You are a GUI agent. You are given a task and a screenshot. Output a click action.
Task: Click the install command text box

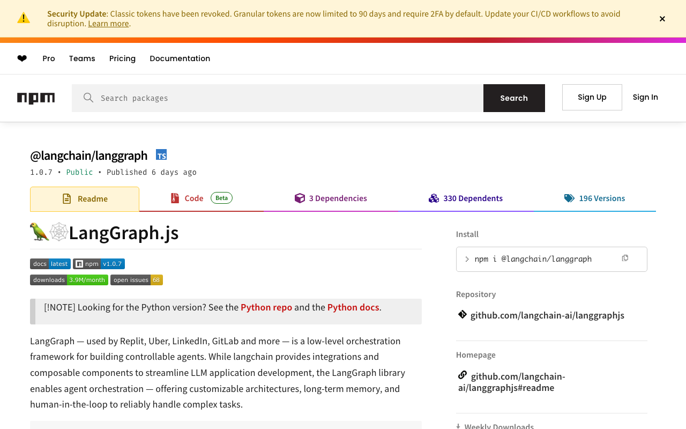pos(551,259)
